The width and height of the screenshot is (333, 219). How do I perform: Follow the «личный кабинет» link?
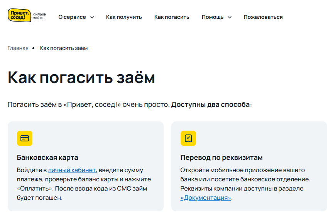[72, 170]
